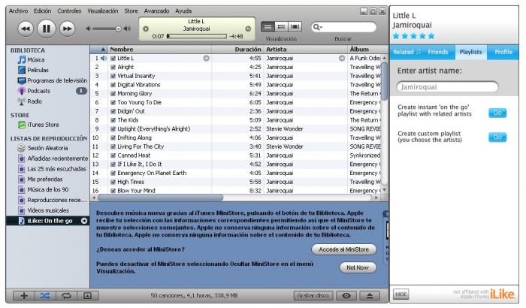Open the Visualización menu
The image size is (526, 308).
click(103, 11)
